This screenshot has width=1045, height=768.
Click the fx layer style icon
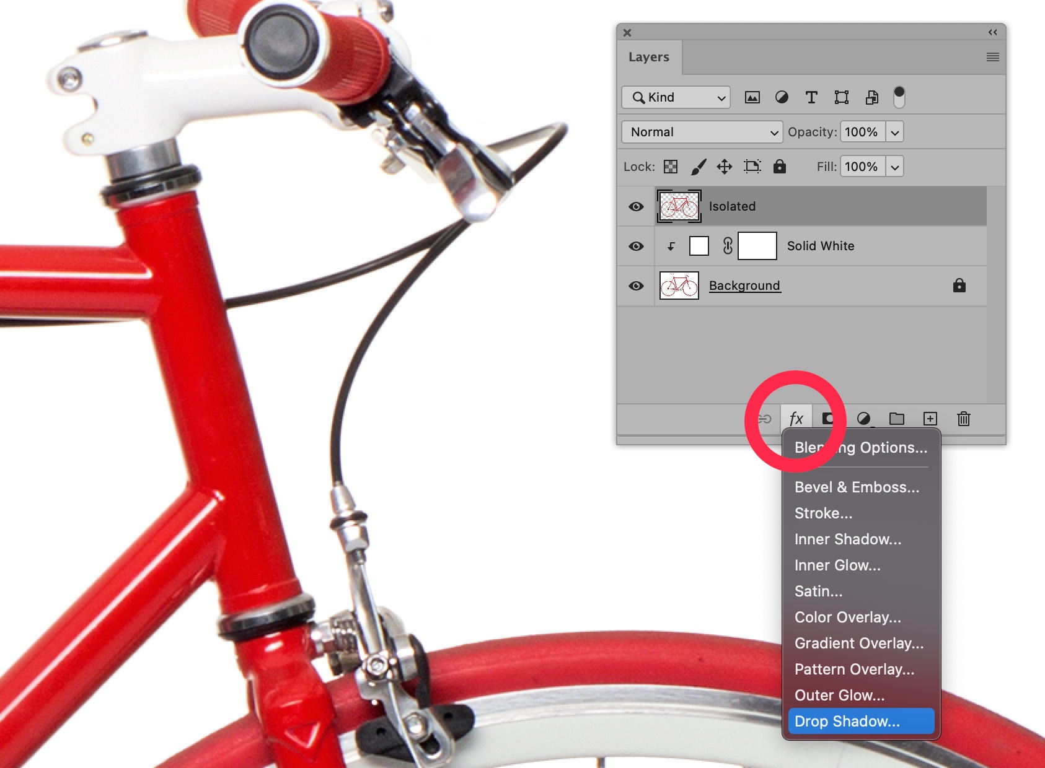pos(796,419)
